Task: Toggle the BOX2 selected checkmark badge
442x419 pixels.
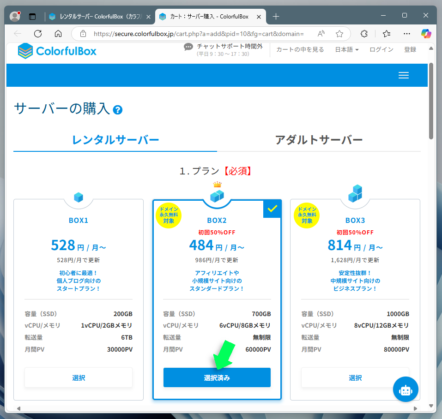Action: (272, 209)
